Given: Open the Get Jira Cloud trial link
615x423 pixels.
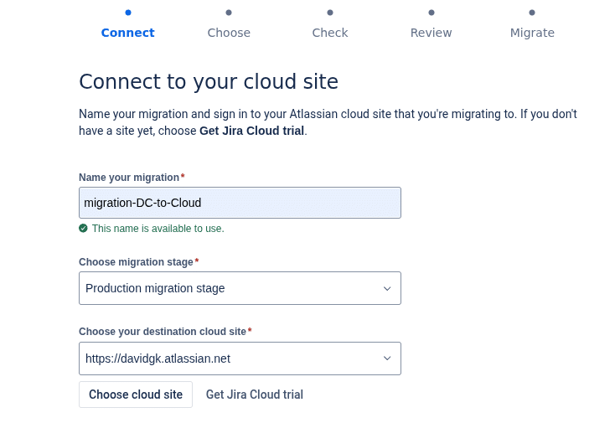Looking at the screenshot, I should pyautogui.click(x=255, y=395).
